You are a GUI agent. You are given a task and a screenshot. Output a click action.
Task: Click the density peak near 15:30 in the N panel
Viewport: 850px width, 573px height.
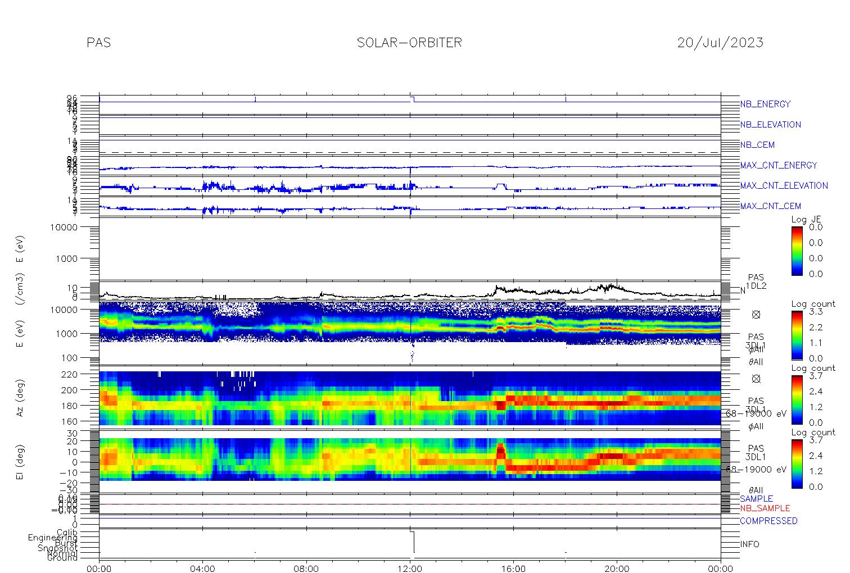point(496,288)
